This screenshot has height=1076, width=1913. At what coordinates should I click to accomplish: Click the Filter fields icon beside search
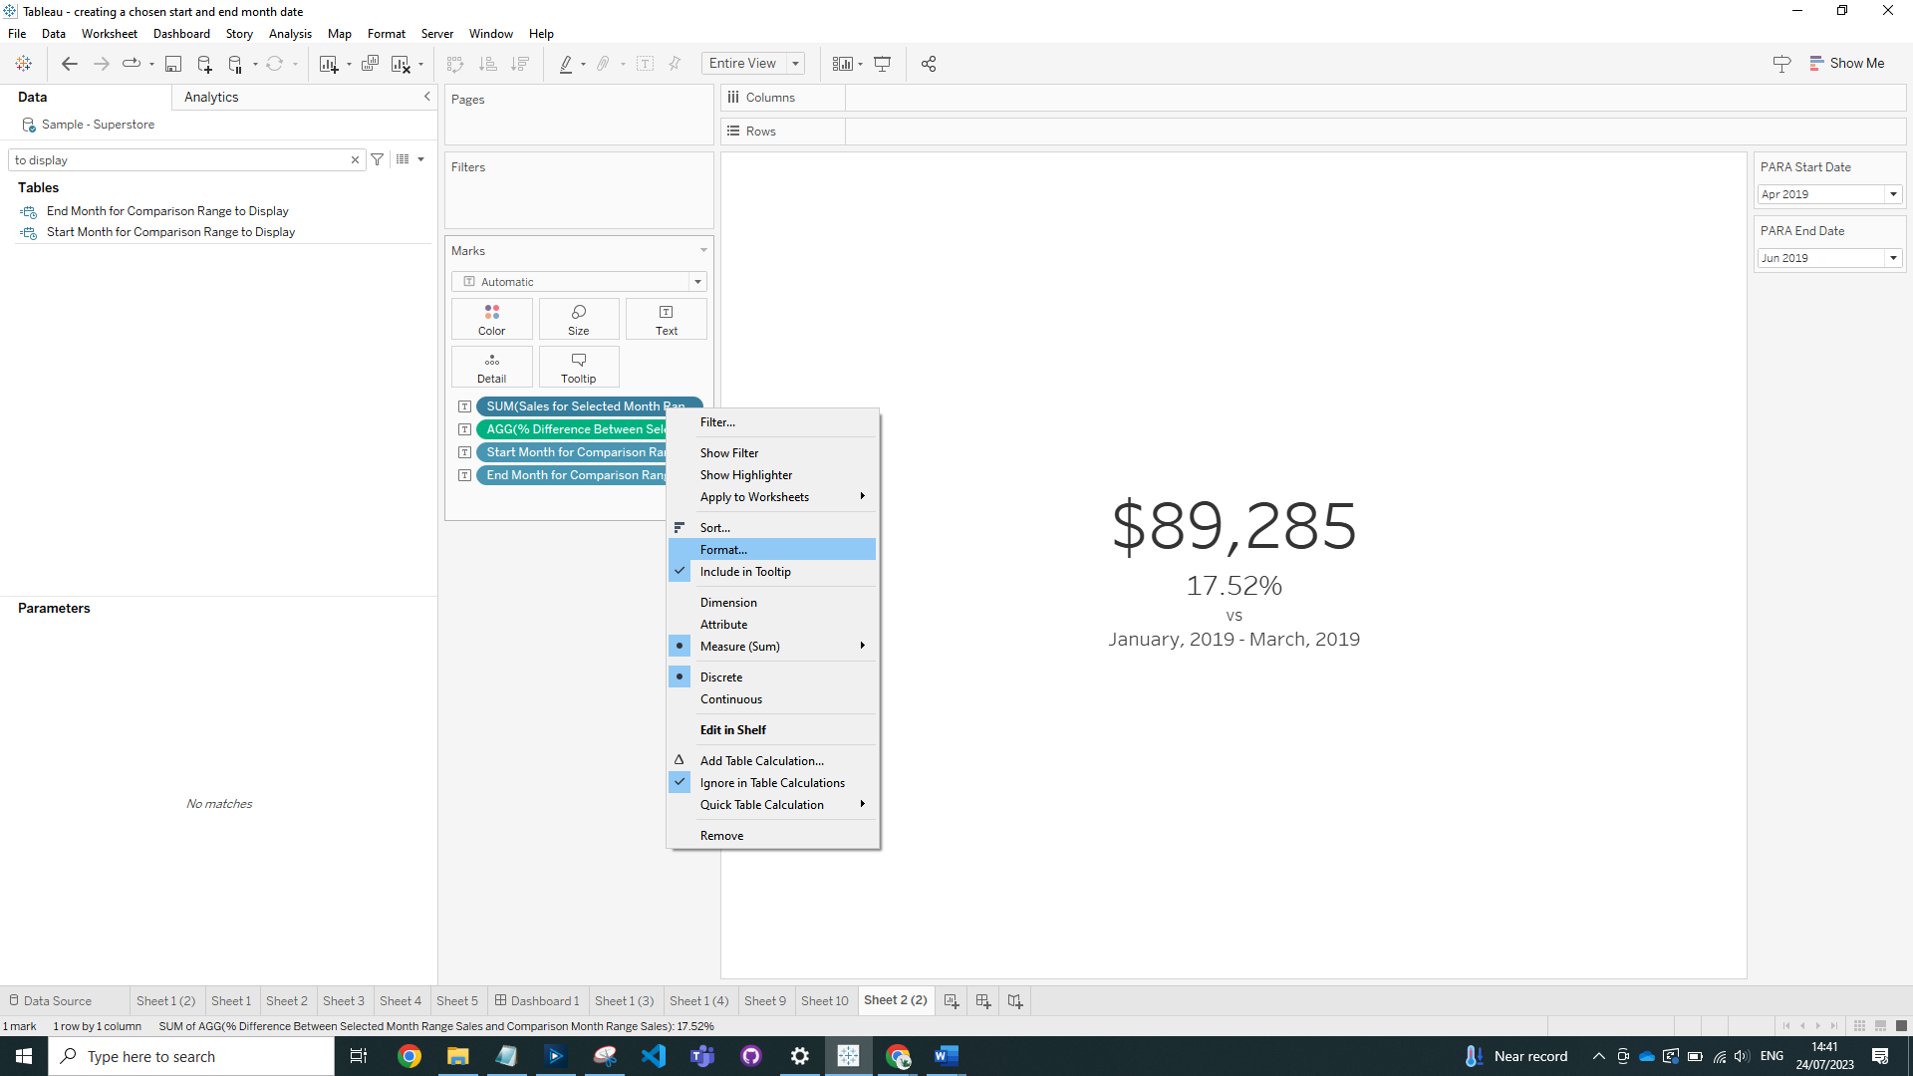click(x=378, y=159)
